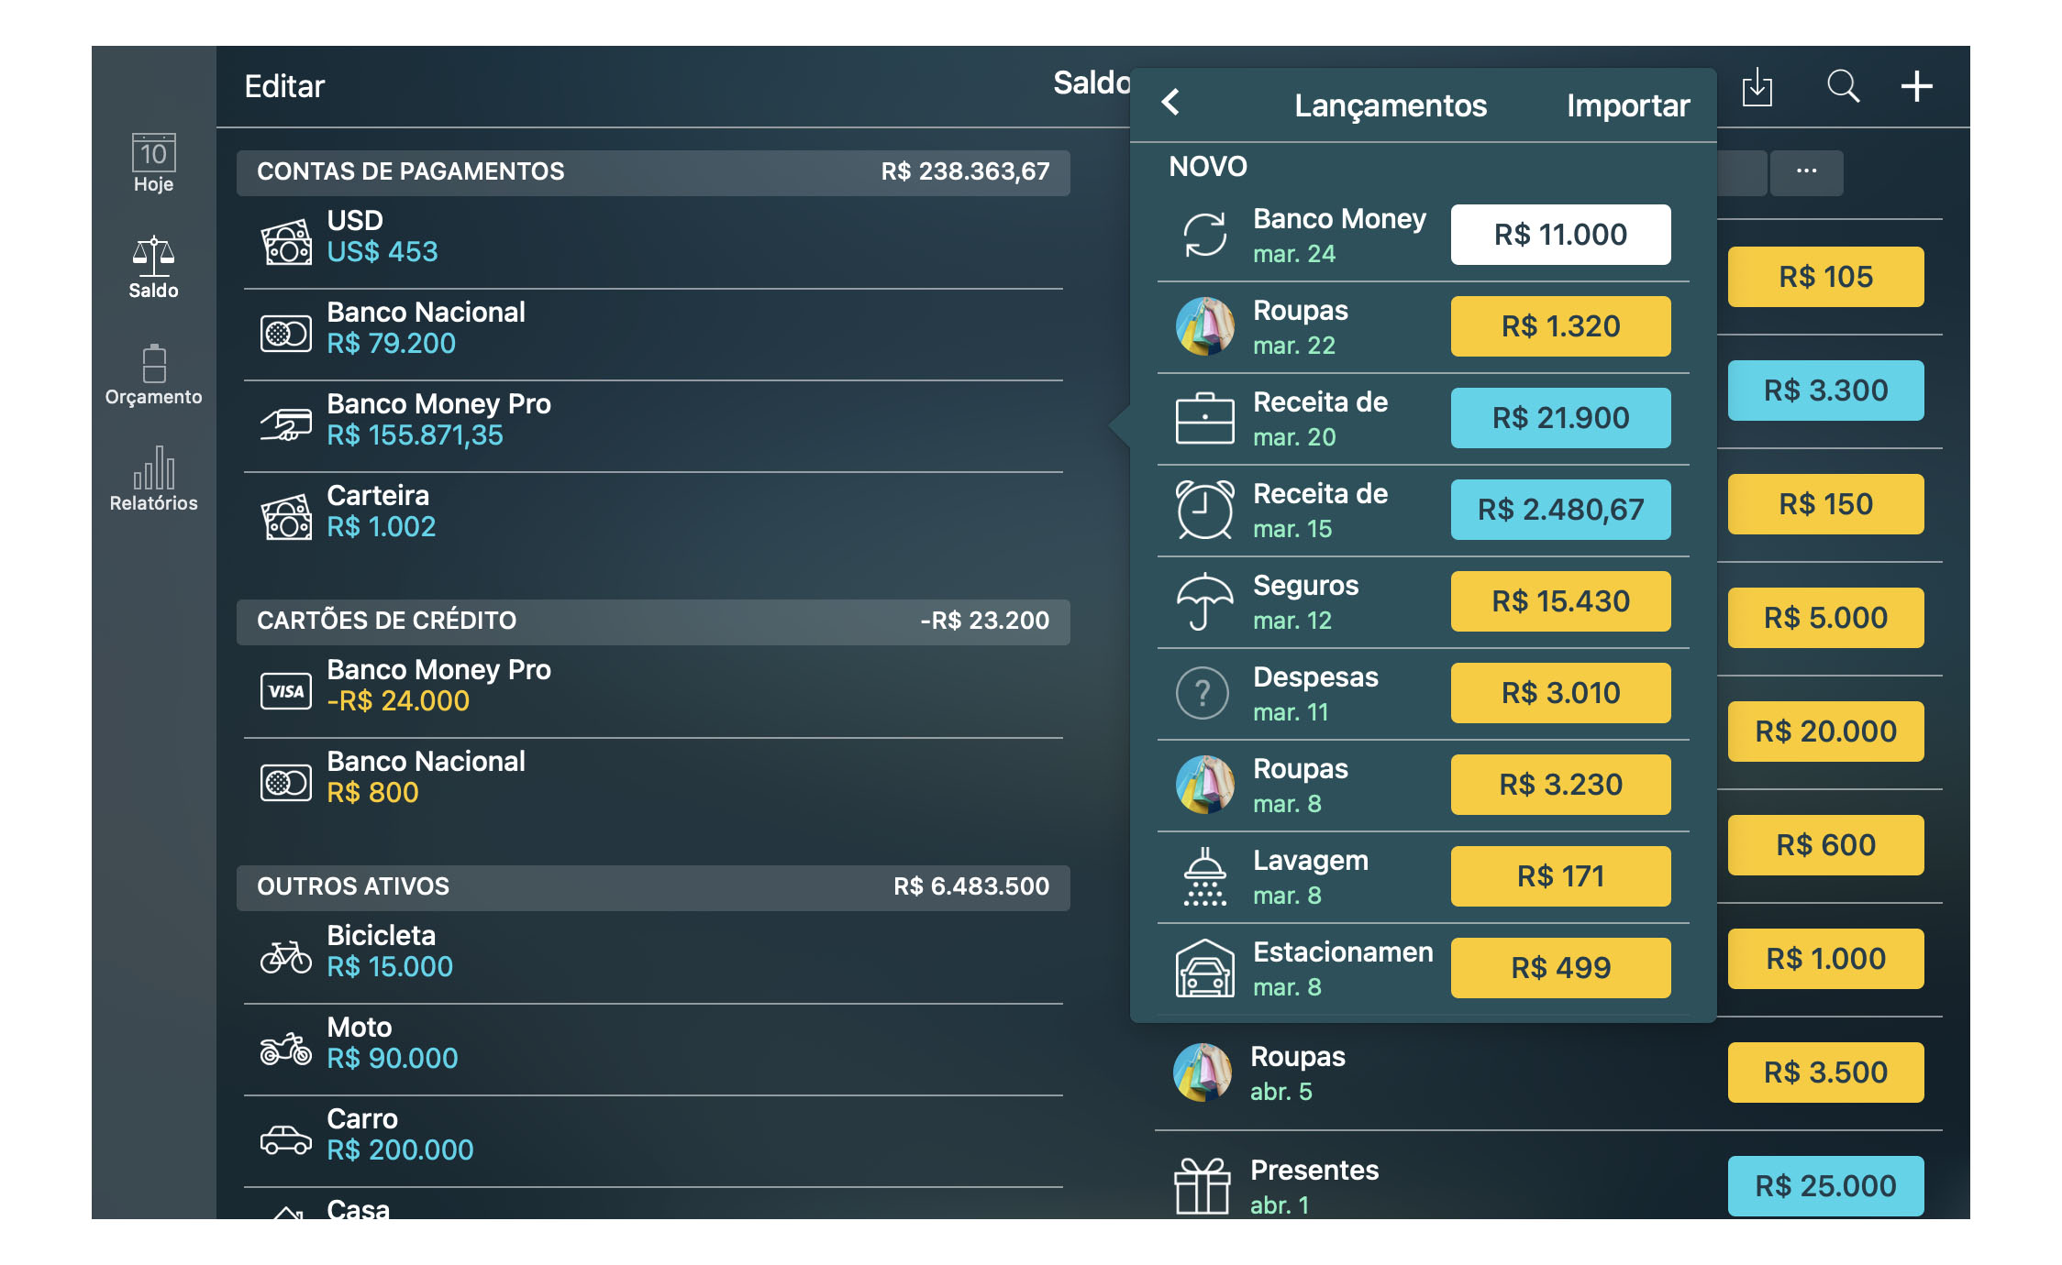Viewport: 2062px width, 1265px height.
Task: Click the plus add icon
Action: pyautogui.click(x=1916, y=86)
